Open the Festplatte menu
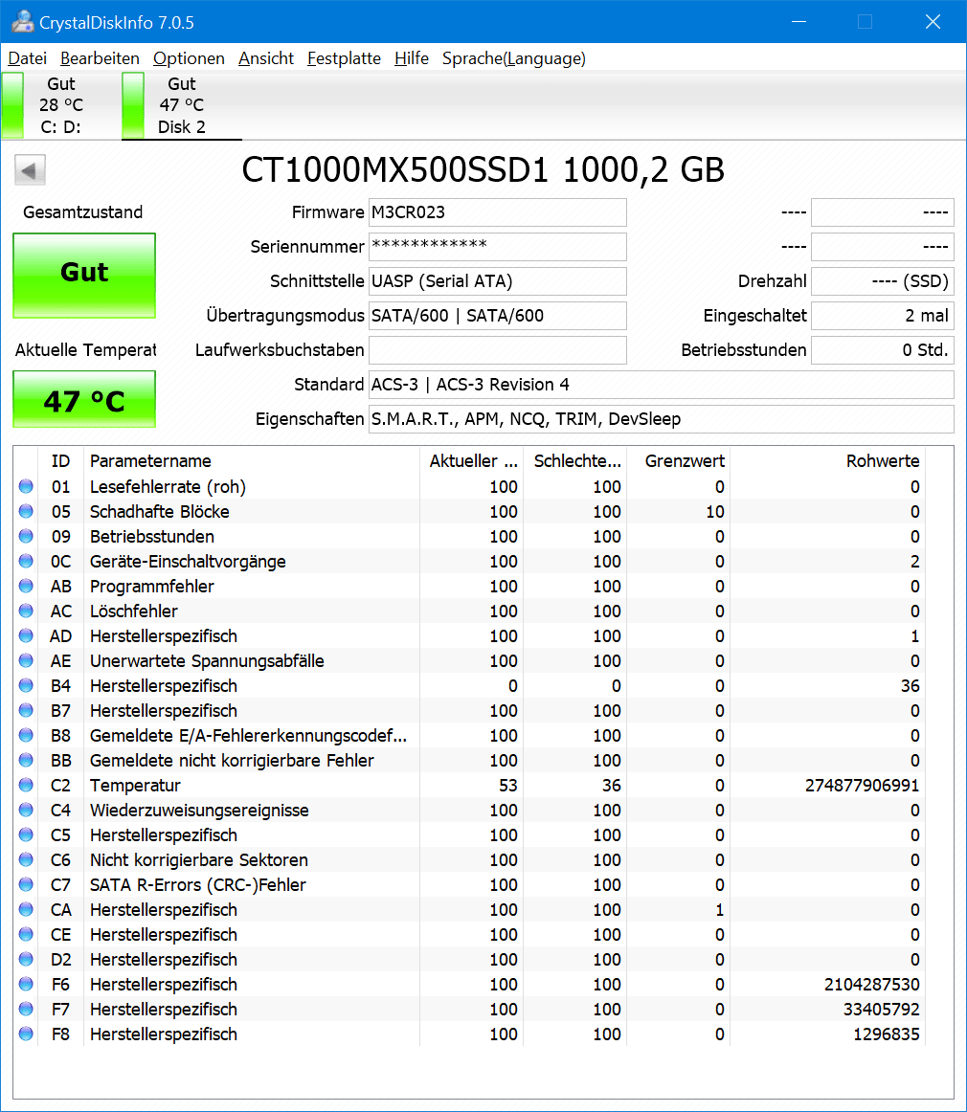967x1112 pixels. click(x=344, y=58)
